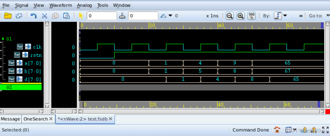
Task: Click the Undo arrow icon
Action: point(33,16)
